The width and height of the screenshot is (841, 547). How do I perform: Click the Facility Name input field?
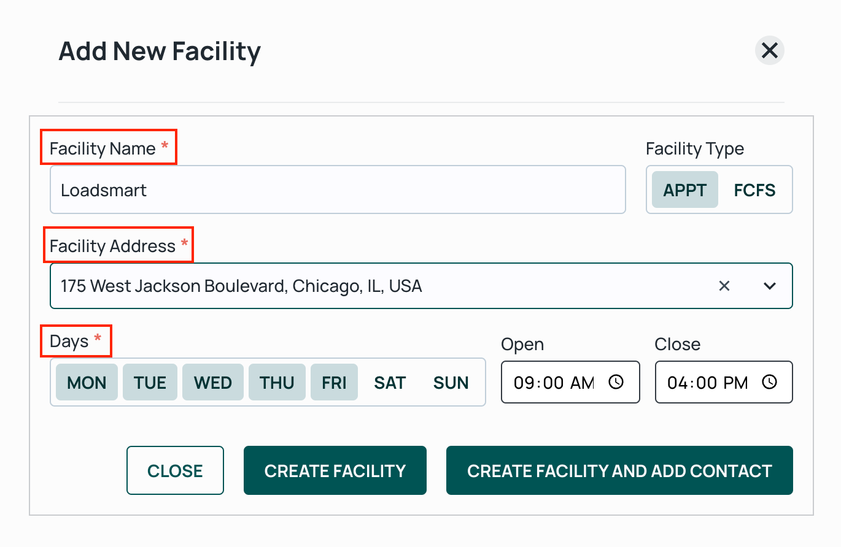coord(338,189)
